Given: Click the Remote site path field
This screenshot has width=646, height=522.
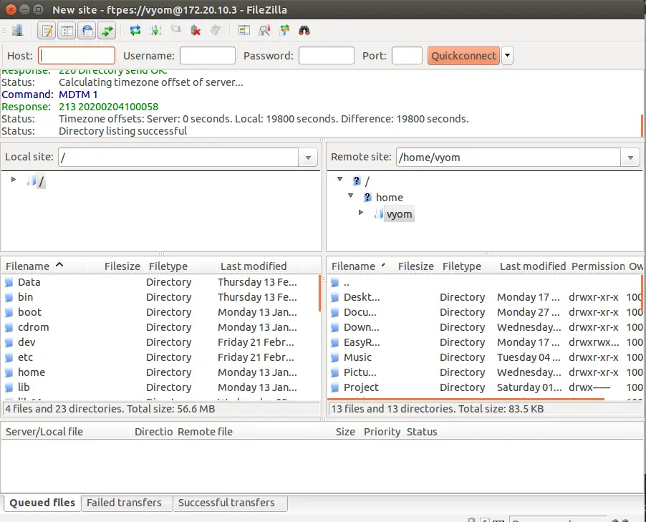Looking at the screenshot, I should 508,158.
